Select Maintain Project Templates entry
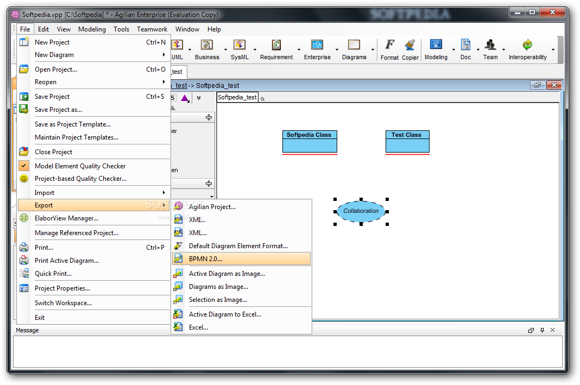This screenshot has height=385, width=580. (x=94, y=137)
